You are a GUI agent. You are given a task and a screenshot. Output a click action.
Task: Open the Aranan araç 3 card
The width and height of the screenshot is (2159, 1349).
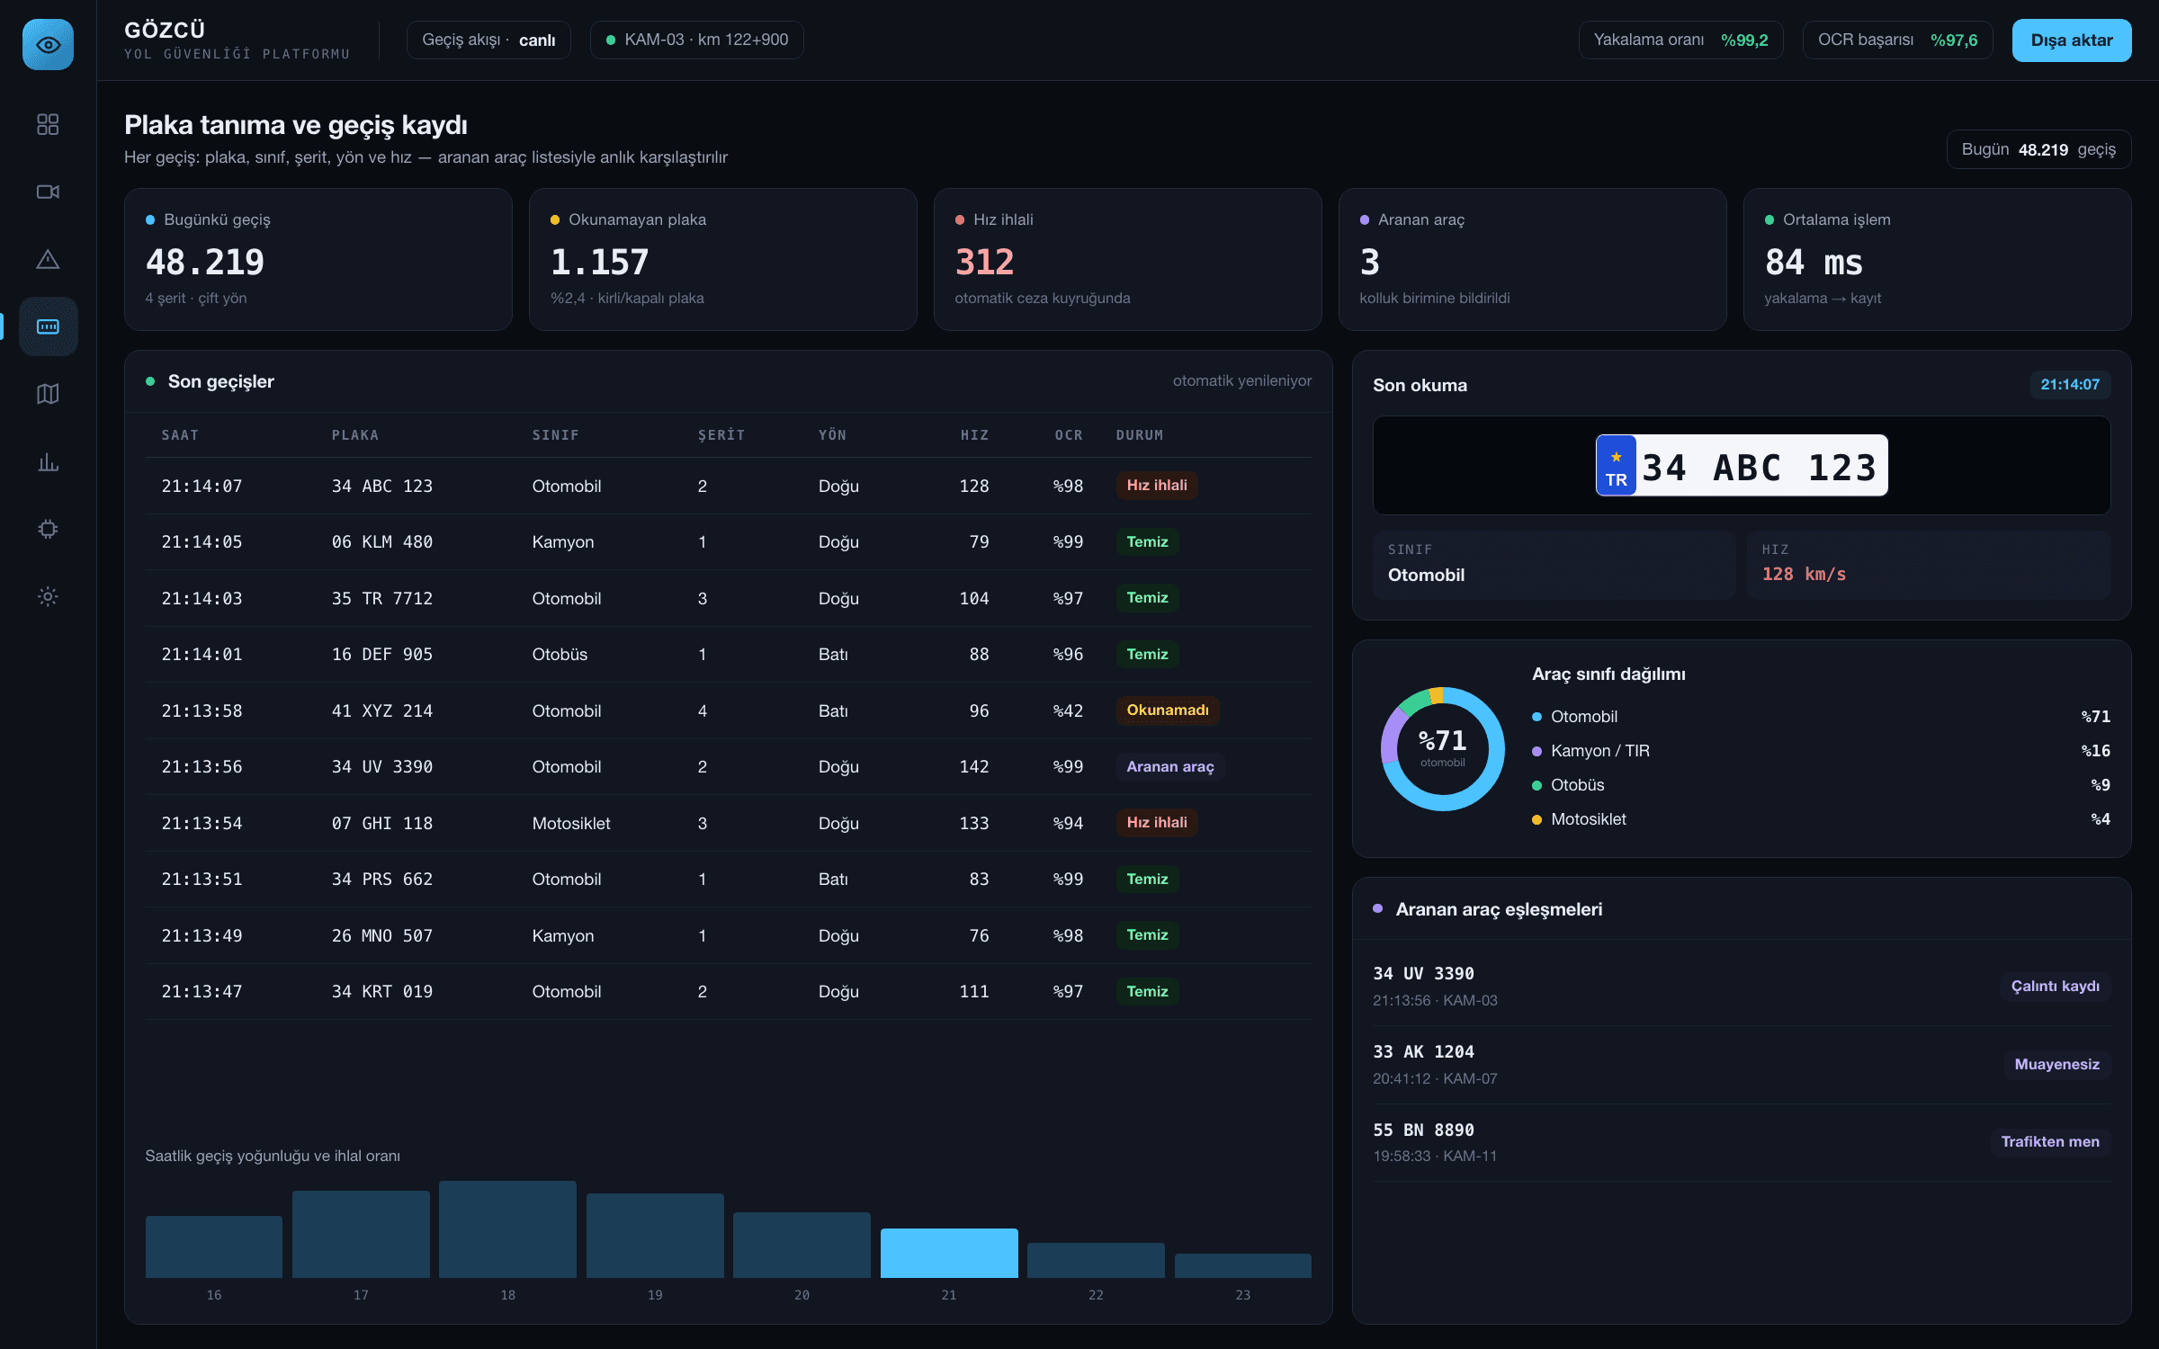pyautogui.click(x=1533, y=259)
